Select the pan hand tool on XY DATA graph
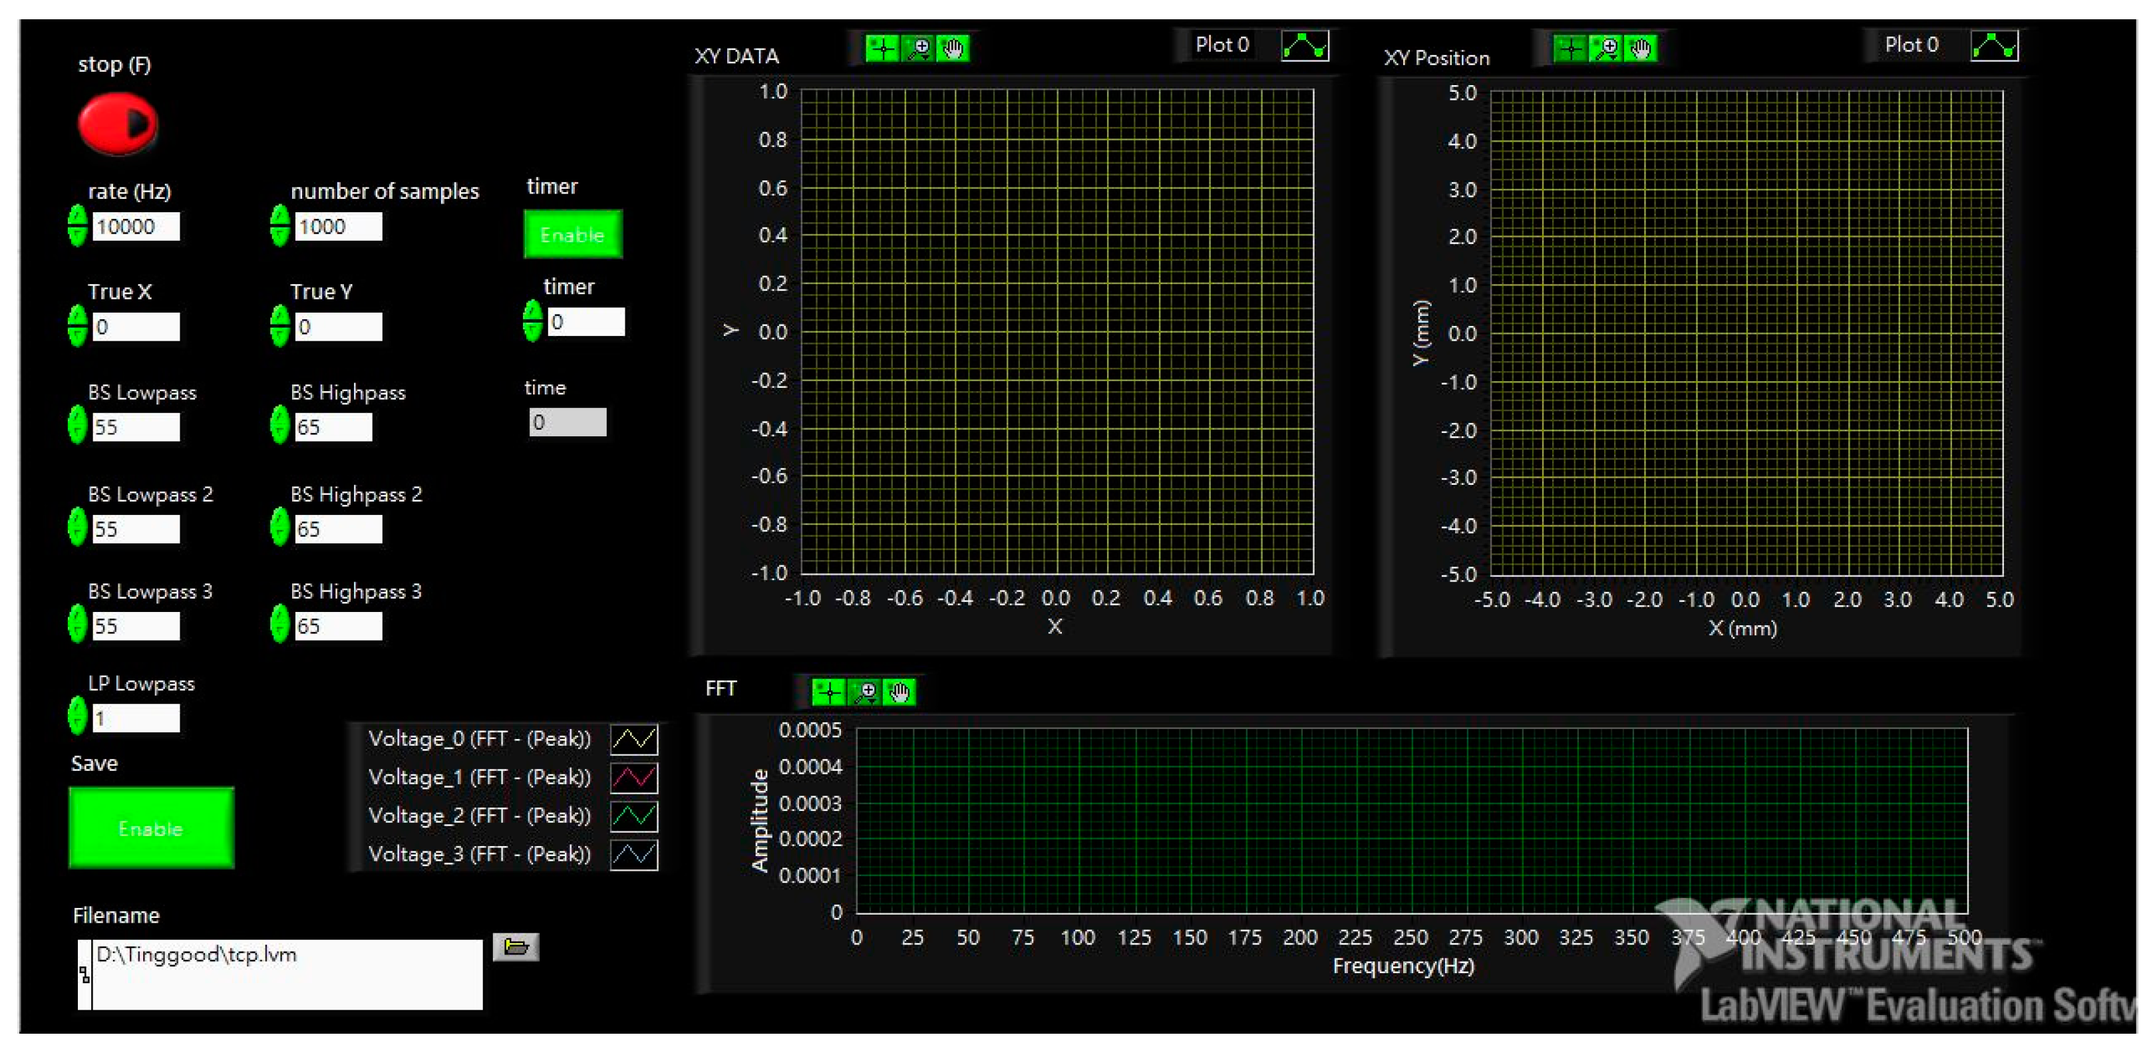 (953, 49)
